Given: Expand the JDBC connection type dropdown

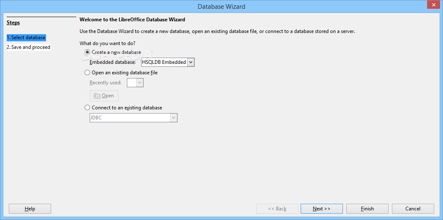Looking at the screenshot, I should coord(173,118).
